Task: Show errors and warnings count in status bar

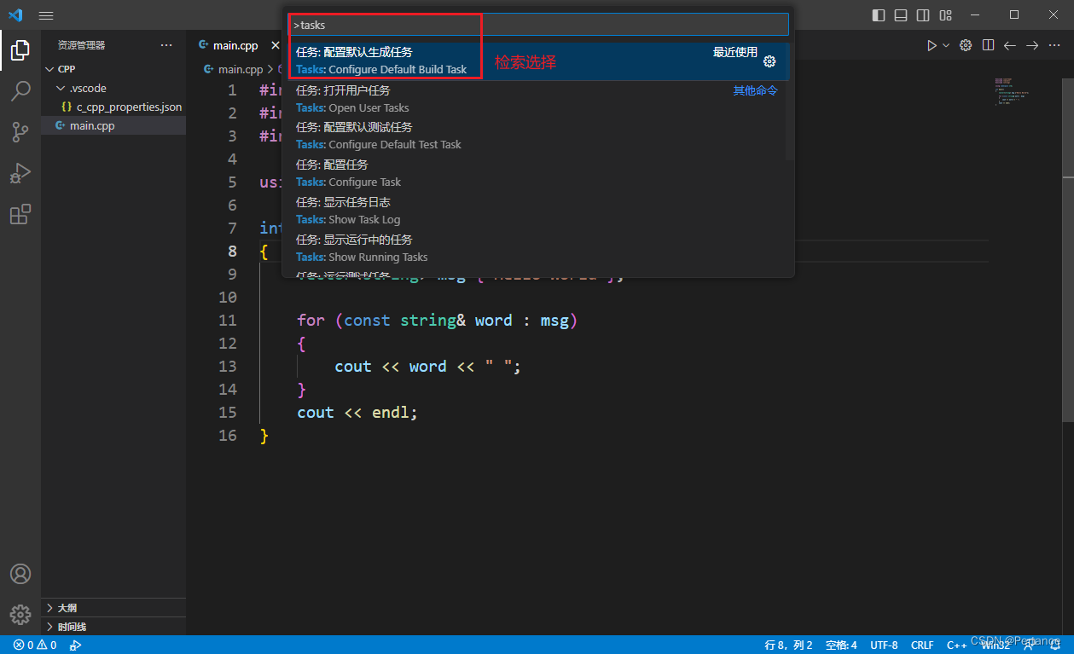Action: click(x=35, y=645)
